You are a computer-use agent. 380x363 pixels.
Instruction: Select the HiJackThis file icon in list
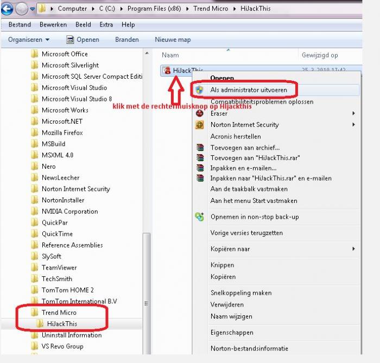[x=167, y=70]
